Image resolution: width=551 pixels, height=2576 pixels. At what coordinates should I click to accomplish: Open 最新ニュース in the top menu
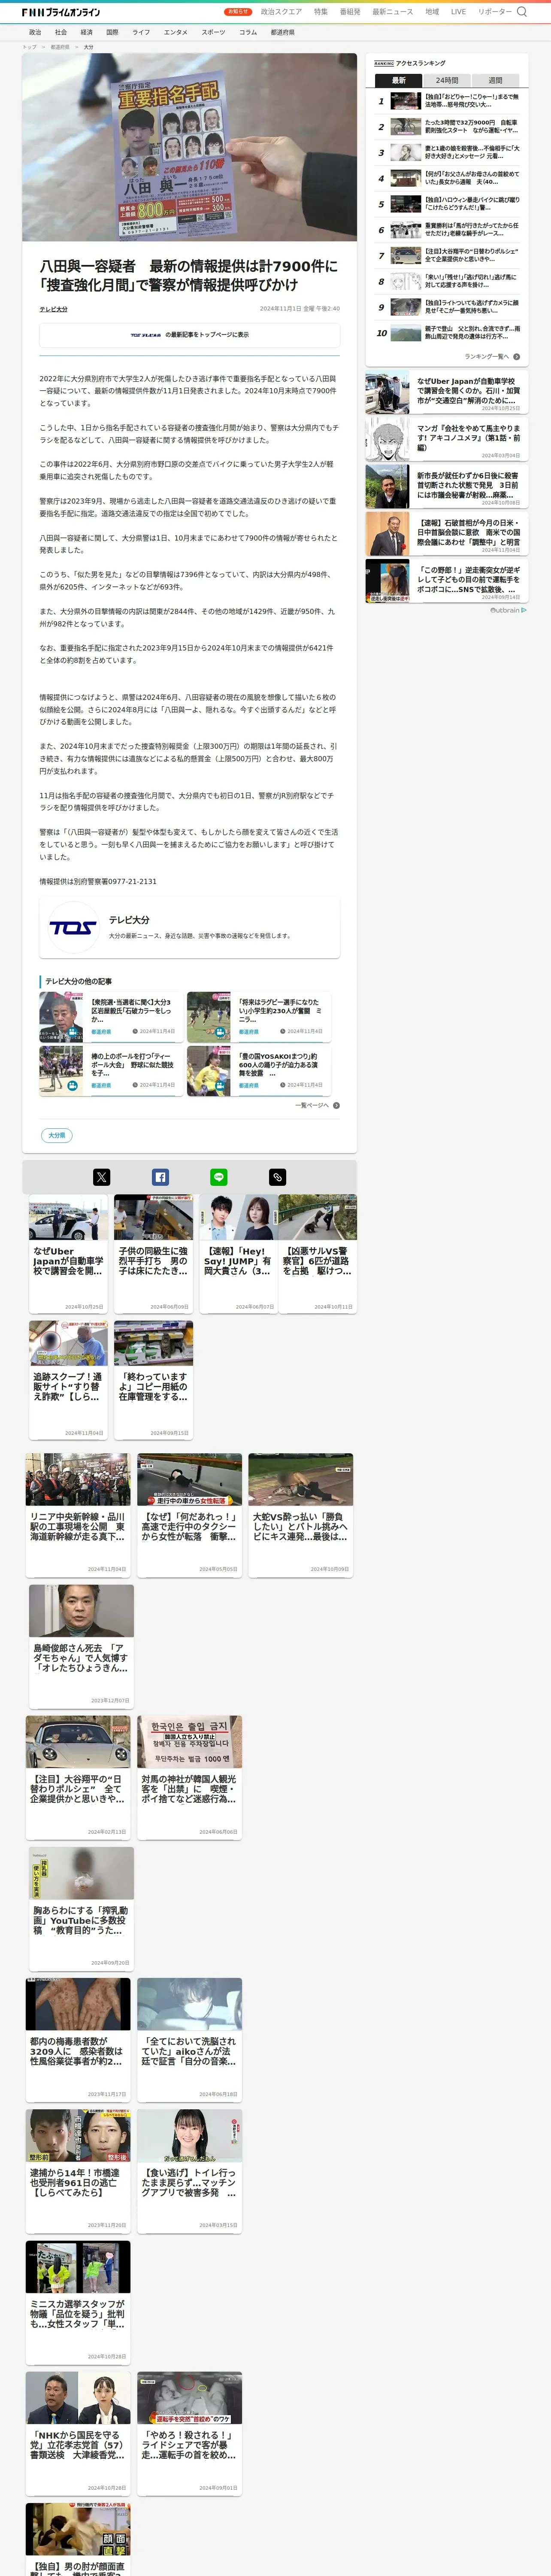[x=393, y=12]
